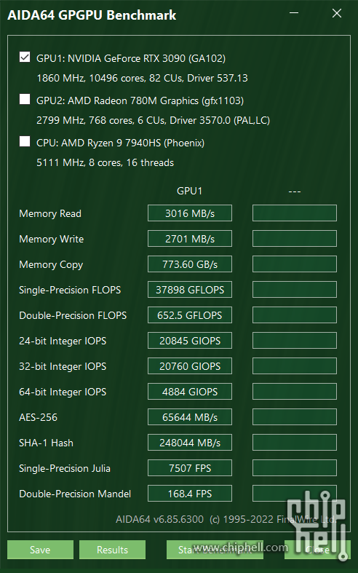Viewport: 358px width, 573px height.
Task: Click the 24-bit Integer IOPS label
Action: coord(63,341)
